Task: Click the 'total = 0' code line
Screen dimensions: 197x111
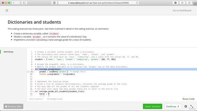Action: (x=44, y=94)
